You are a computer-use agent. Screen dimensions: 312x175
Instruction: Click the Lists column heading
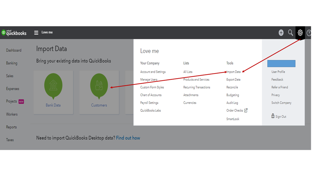coord(186,63)
